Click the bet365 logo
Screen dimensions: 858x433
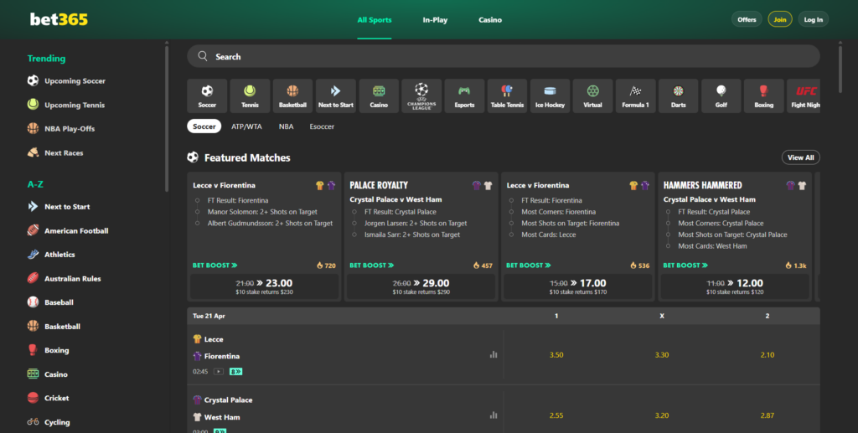(59, 20)
